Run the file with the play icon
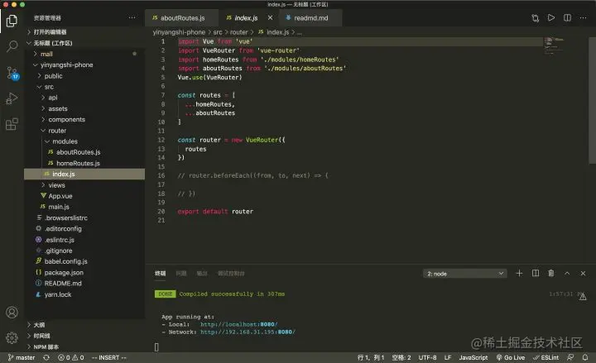 pyautogui.click(x=551, y=18)
